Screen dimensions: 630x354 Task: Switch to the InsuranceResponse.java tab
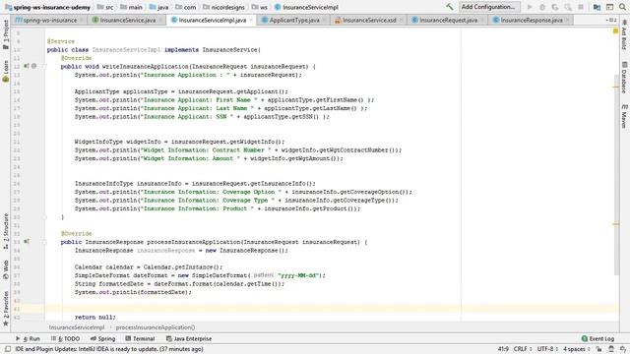coord(532,20)
